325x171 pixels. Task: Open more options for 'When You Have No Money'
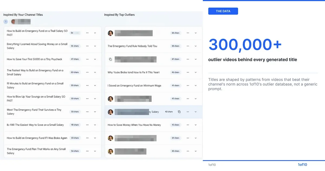(x=188, y=125)
